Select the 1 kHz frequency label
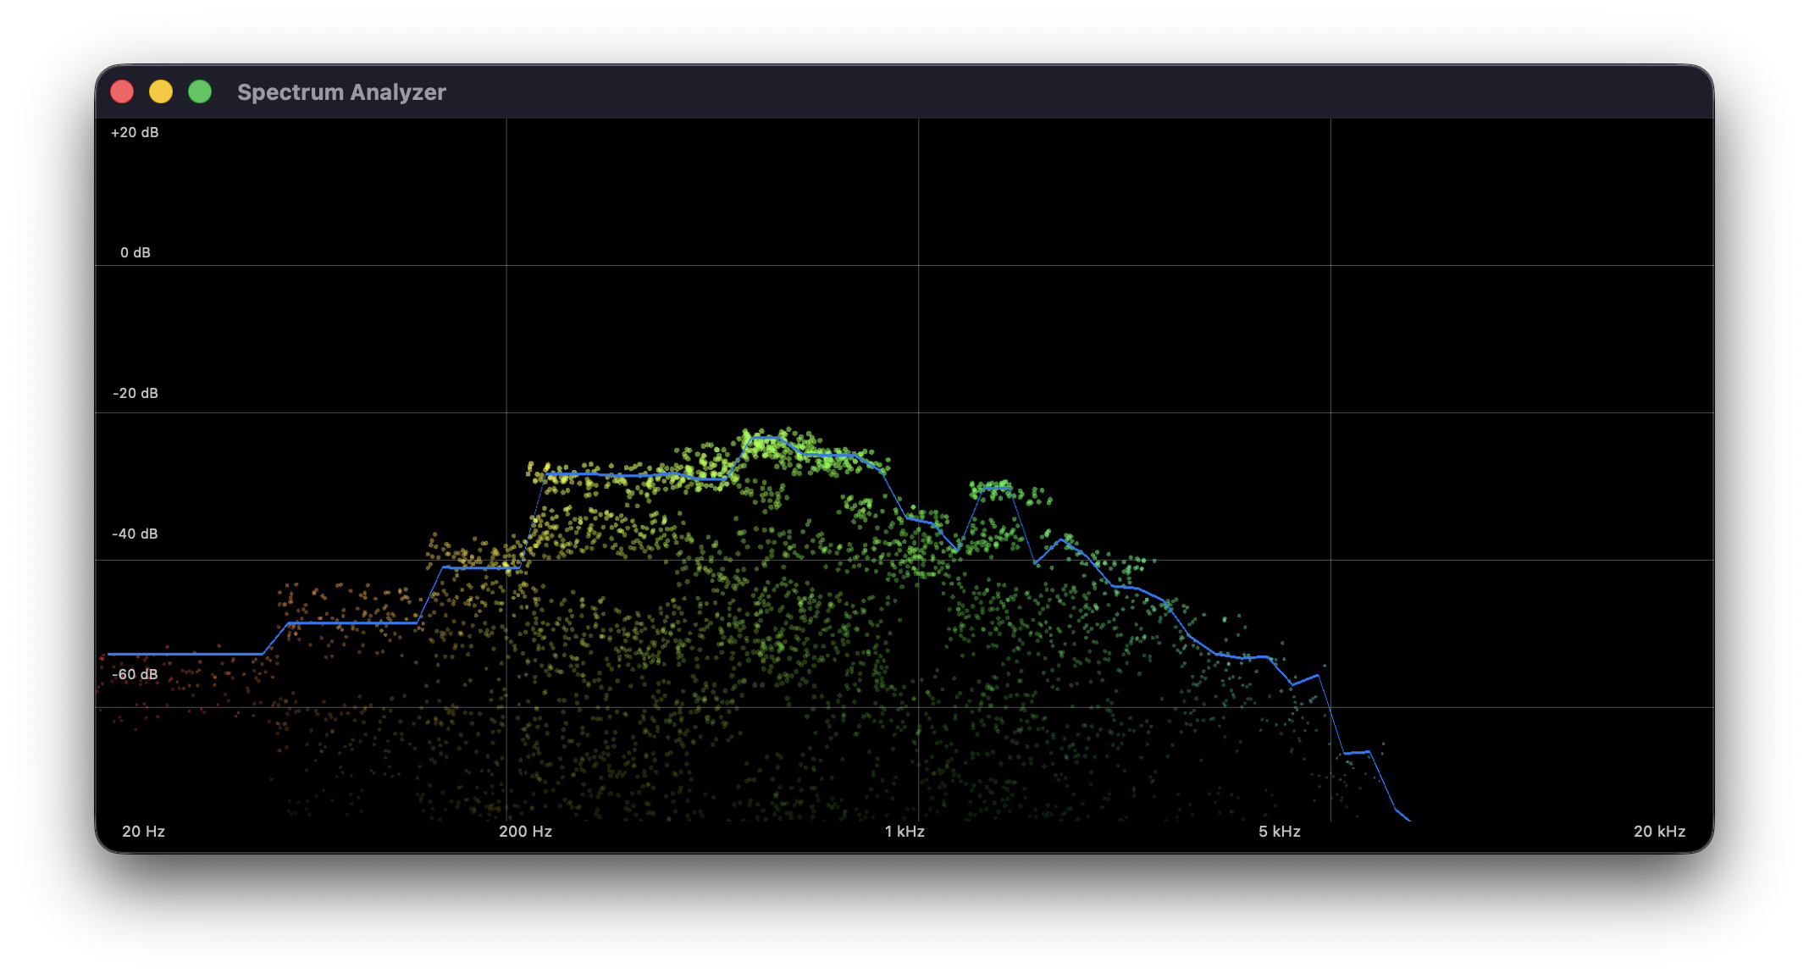Screen dimensions: 1809x979 point(903,832)
